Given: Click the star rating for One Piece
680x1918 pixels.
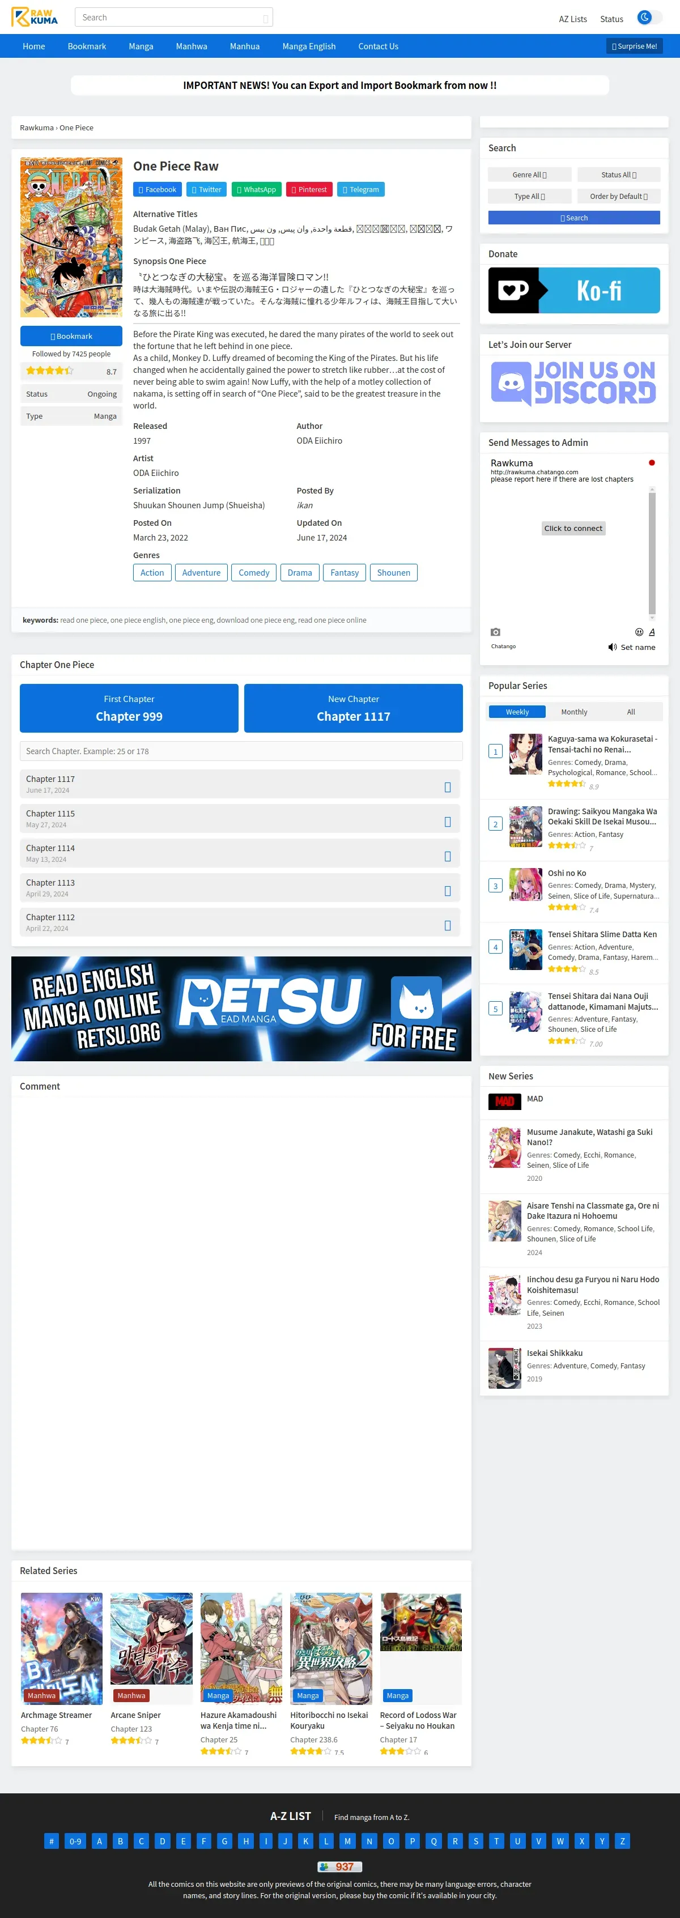Looking at the screenshot, I should click(49, 371).
